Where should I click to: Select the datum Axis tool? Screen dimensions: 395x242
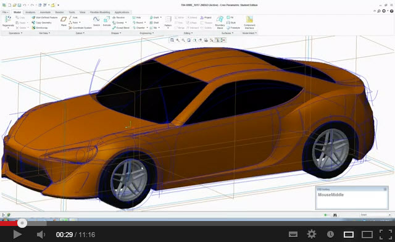(73, 18)
